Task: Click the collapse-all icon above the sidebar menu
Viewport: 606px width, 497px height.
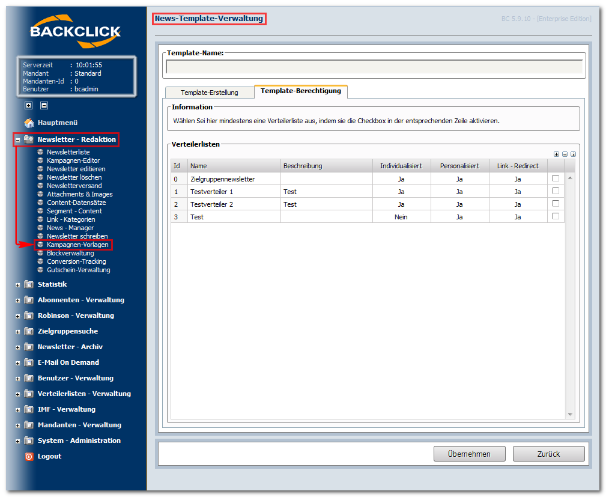Action: (x=44, y=105)
